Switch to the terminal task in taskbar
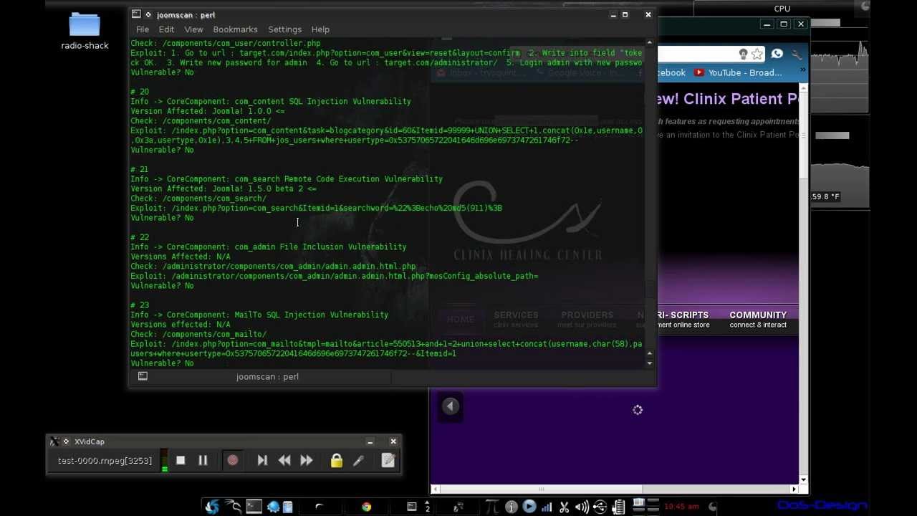 coord(412,507)
